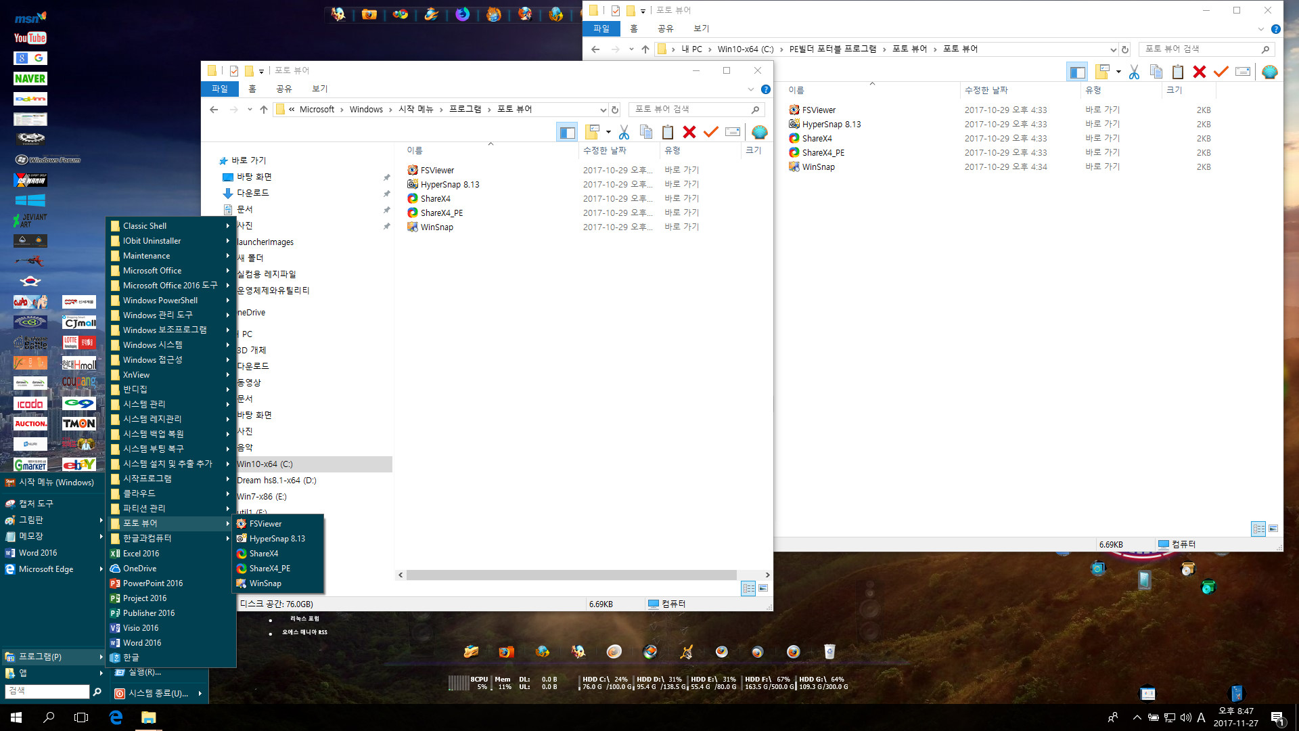Screen dimensions: 1299x731
Task: Click Paste clipboard icon in front Explorer toolbar
Action: click(668, 132)
